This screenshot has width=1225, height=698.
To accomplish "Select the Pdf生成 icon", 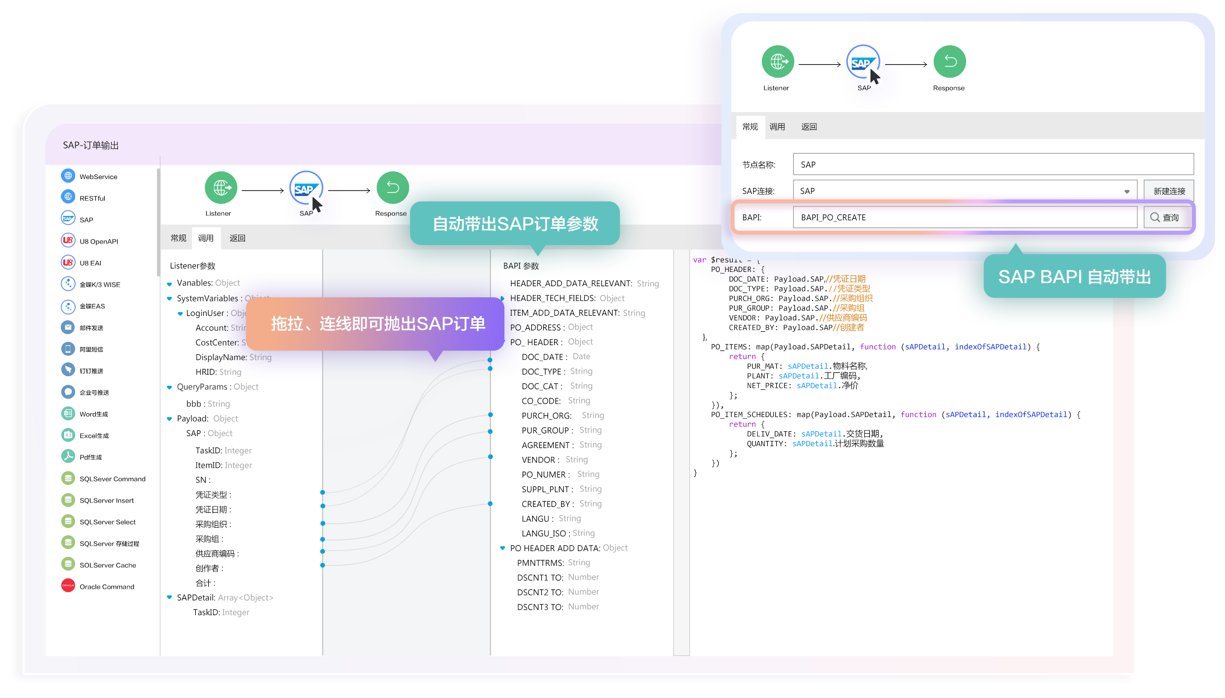I will (68, 456).
